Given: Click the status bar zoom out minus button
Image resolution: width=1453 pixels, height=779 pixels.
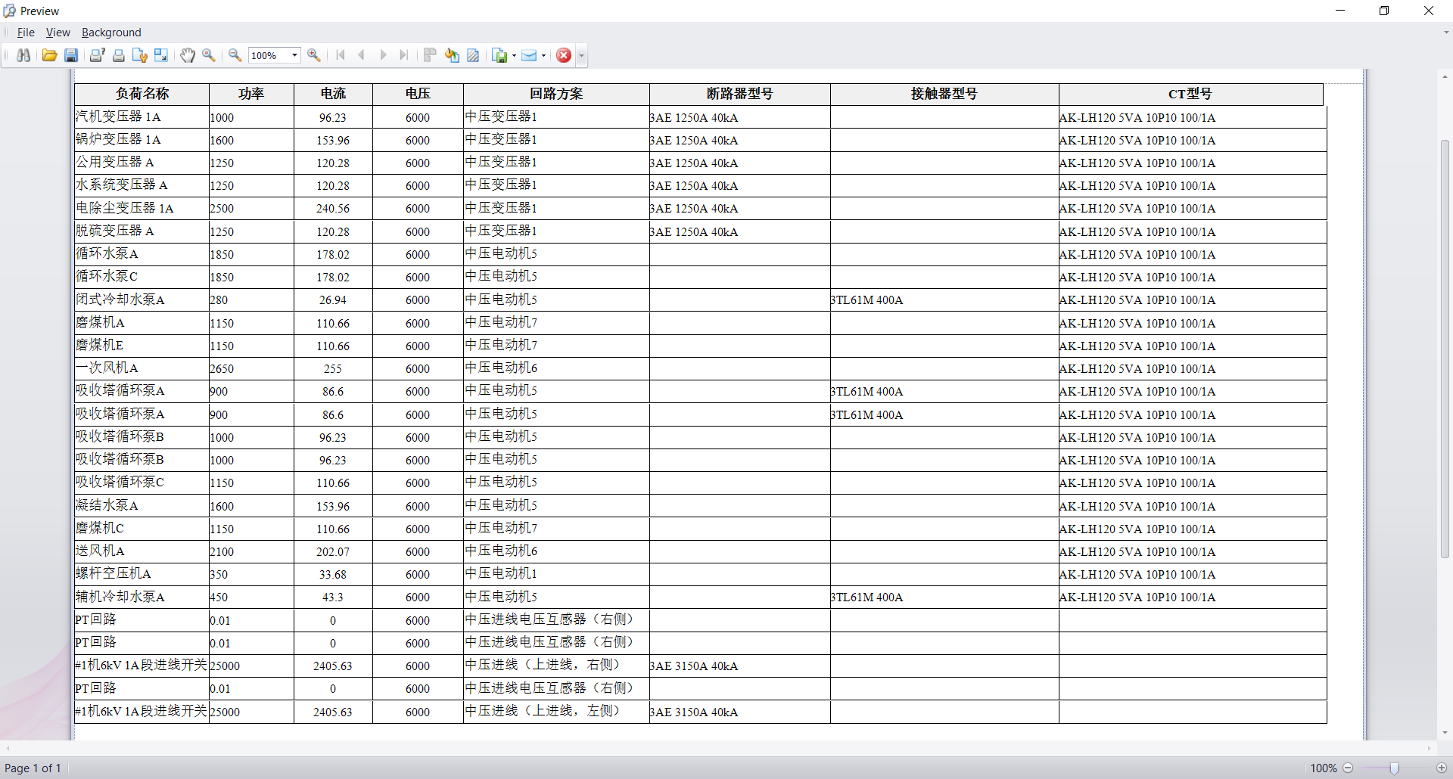Looking at the screenshot, I should (1348, 768).
